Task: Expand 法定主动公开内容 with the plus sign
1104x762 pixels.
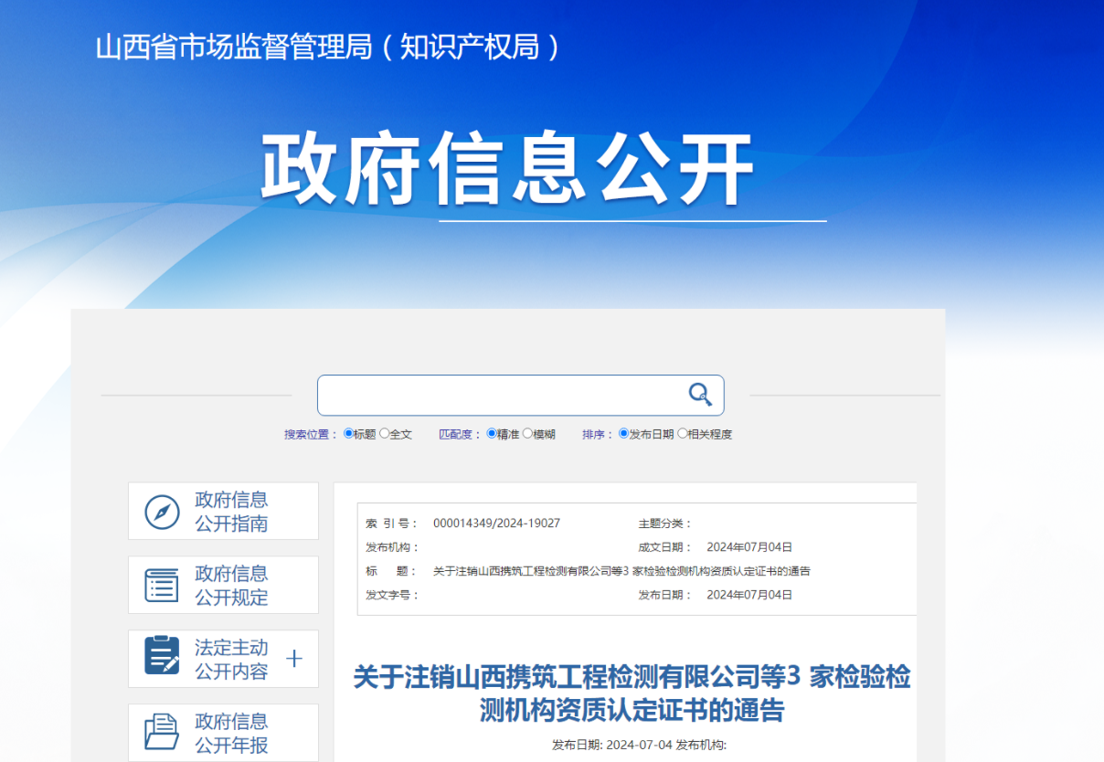Action: (x=294, y=659)
